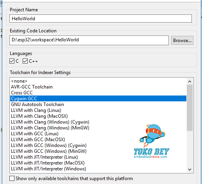The height and width of the screenshot is (184, 202).
Task: Enable Show only available toolchains checkbox
Action: click(x=12, y=179)
